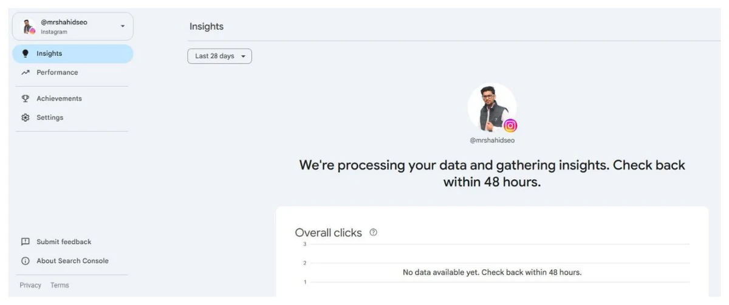729x305 pixels.
Task: Open the @mrshahidseo property selector dropdown
Action: 72,27
